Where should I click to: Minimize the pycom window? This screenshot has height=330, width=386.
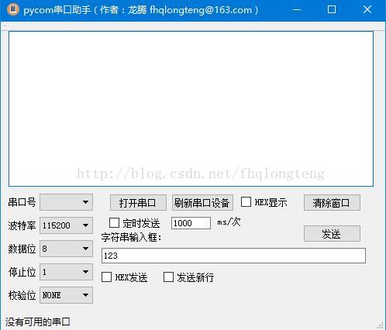[297, 10]
